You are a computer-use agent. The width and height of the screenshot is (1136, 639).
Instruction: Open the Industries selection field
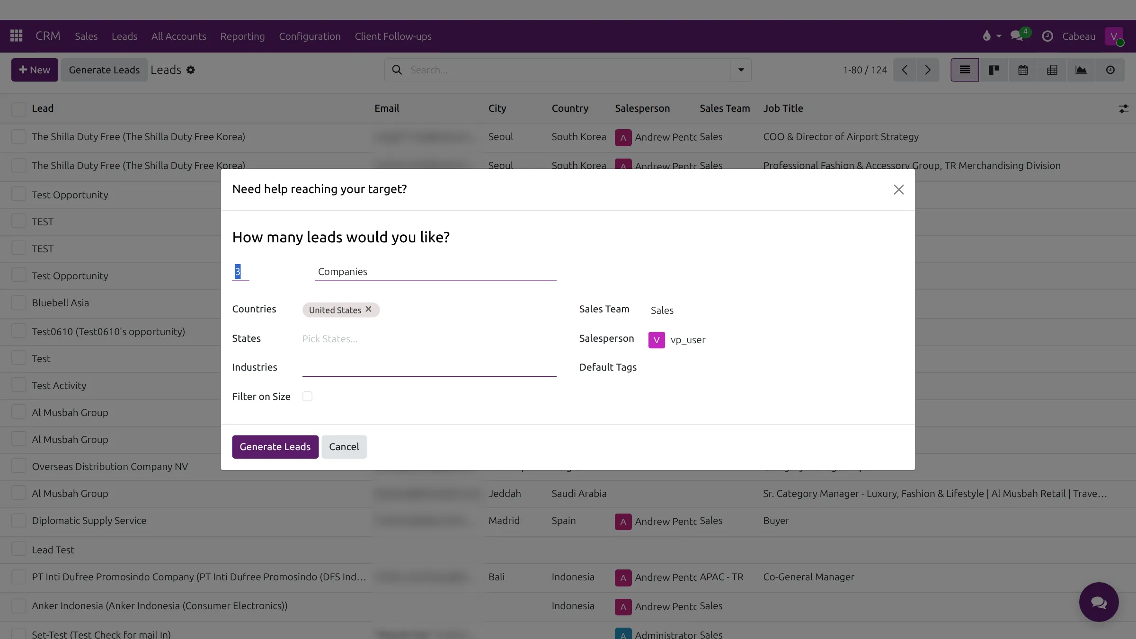click(429, 367)
